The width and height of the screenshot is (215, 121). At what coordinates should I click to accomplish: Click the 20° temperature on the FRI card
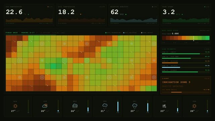[x=132, y=111]
